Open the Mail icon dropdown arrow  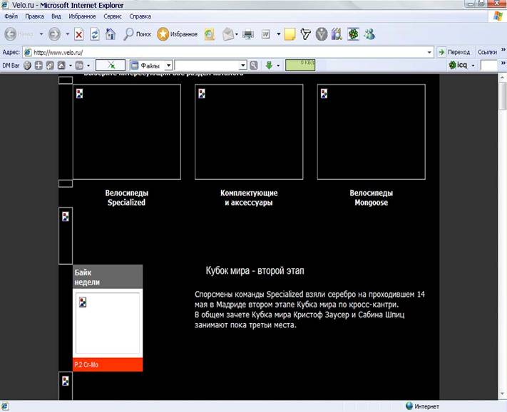click(237, 34)
